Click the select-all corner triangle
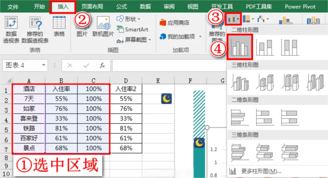 pos(9,80)
